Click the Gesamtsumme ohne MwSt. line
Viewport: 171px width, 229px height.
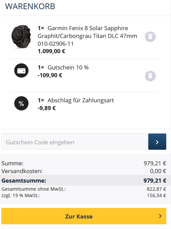click(x=84, y=189)
